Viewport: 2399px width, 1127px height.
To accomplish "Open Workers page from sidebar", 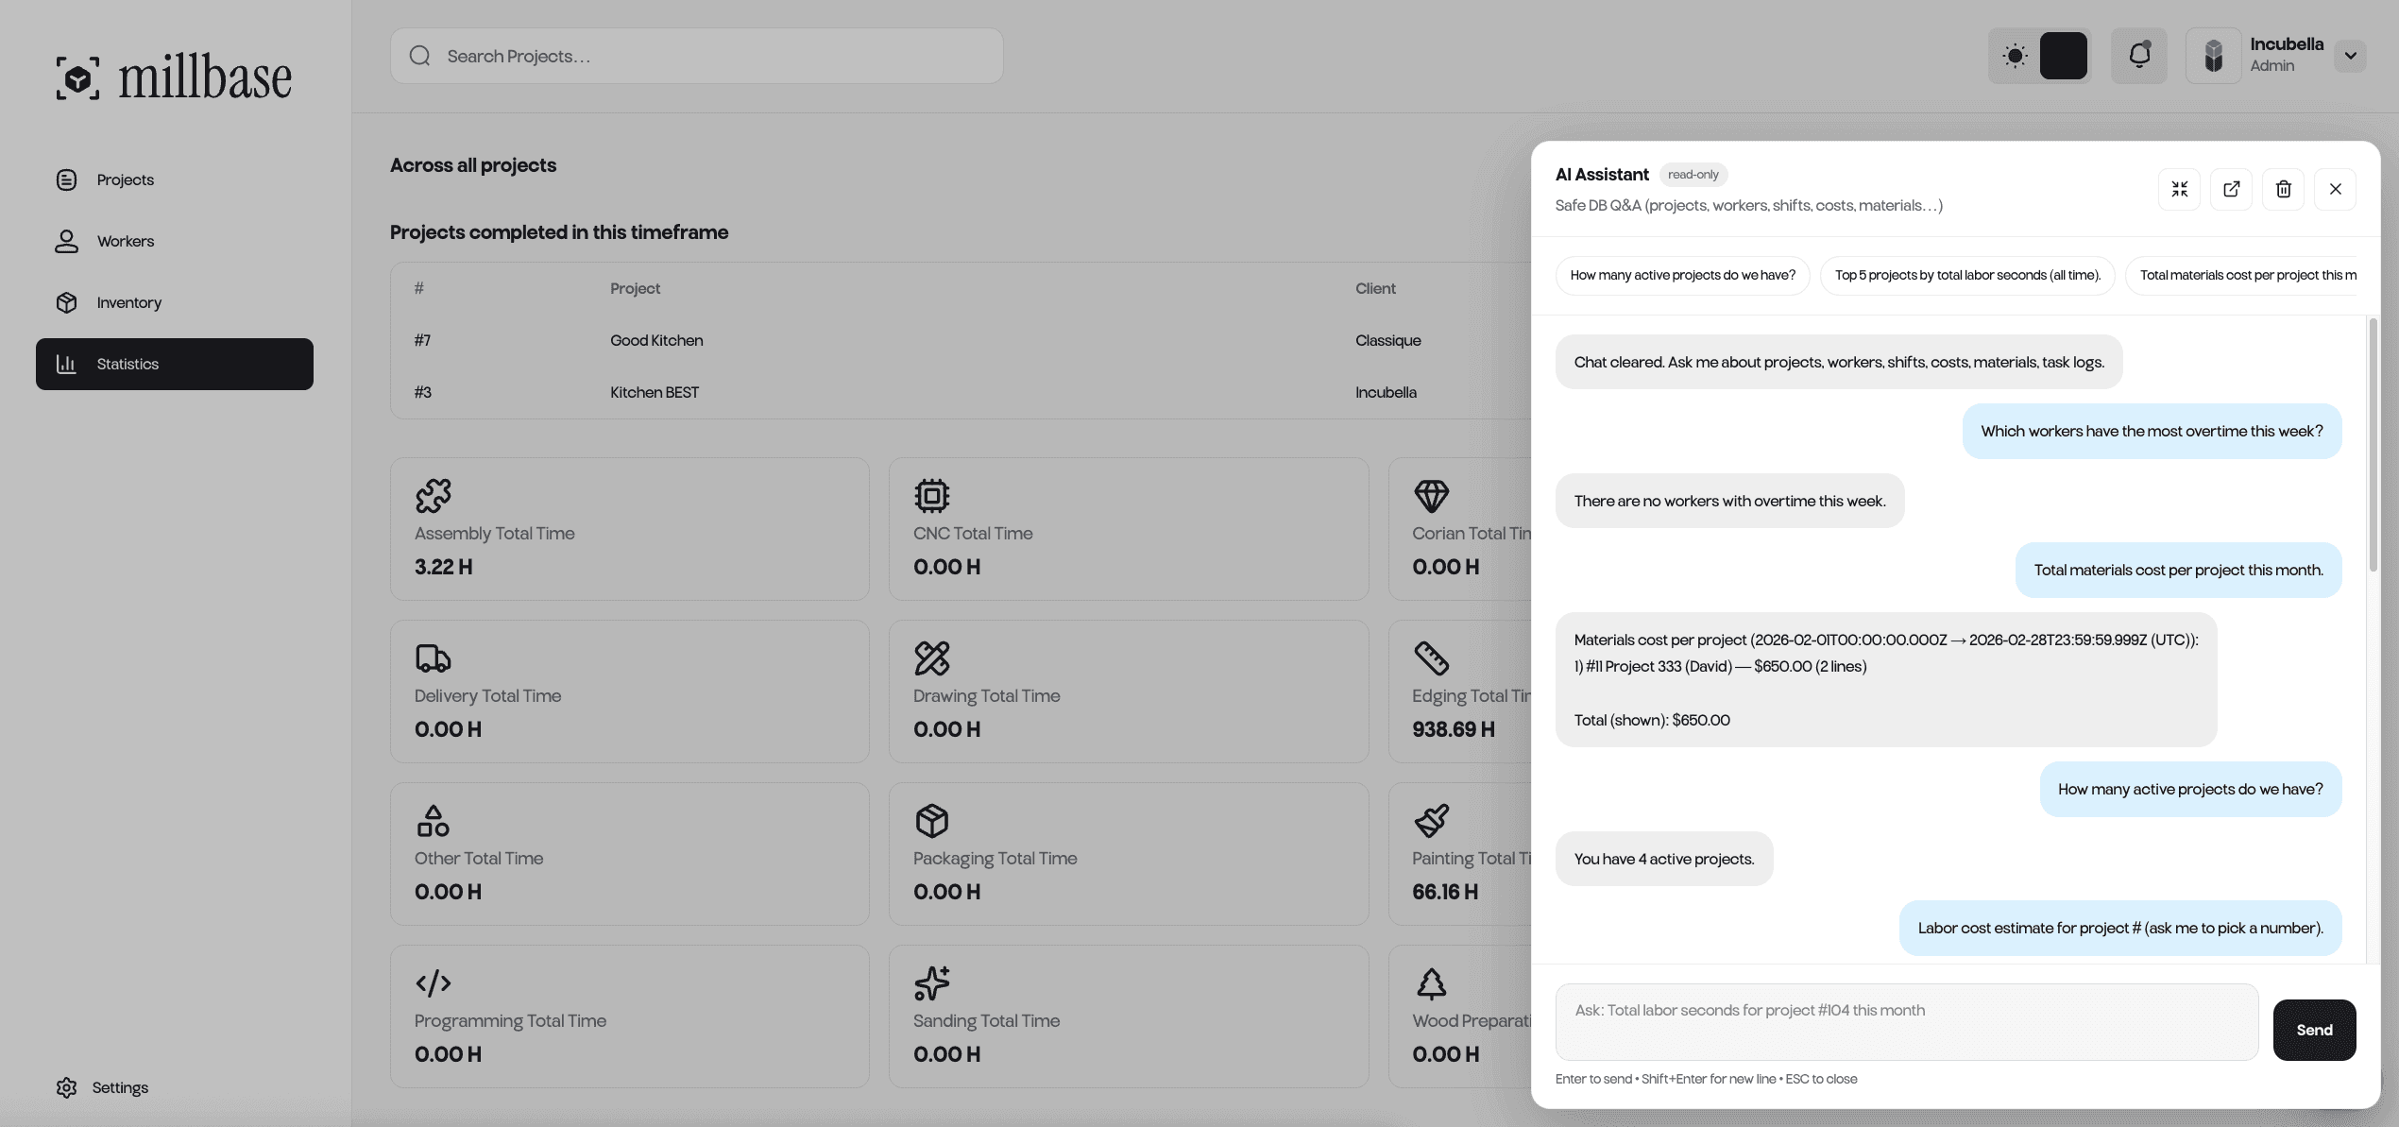I will pos(125,241).
